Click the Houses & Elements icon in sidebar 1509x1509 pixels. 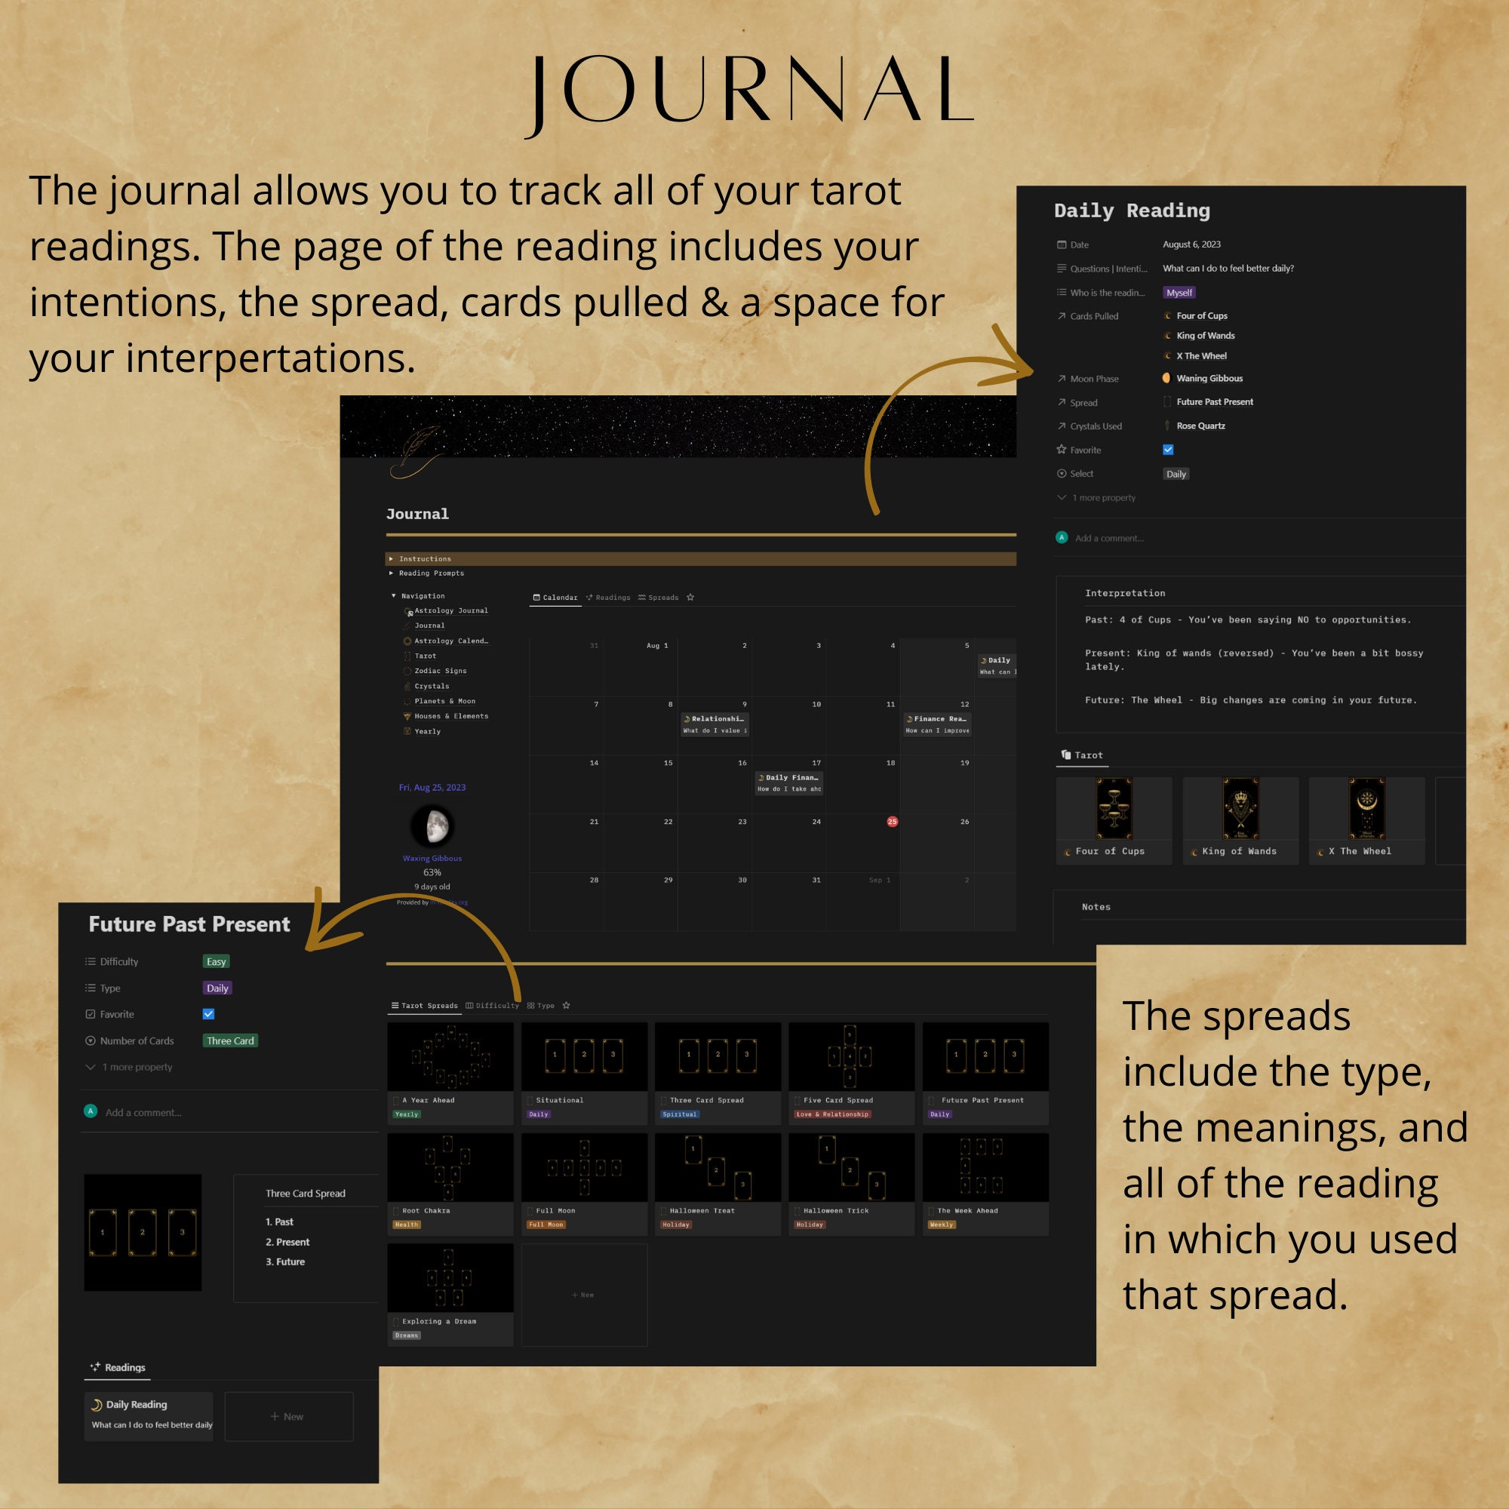407,716
